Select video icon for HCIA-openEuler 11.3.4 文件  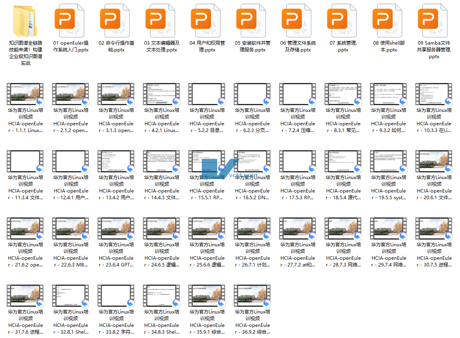click(x=25, y=161)
